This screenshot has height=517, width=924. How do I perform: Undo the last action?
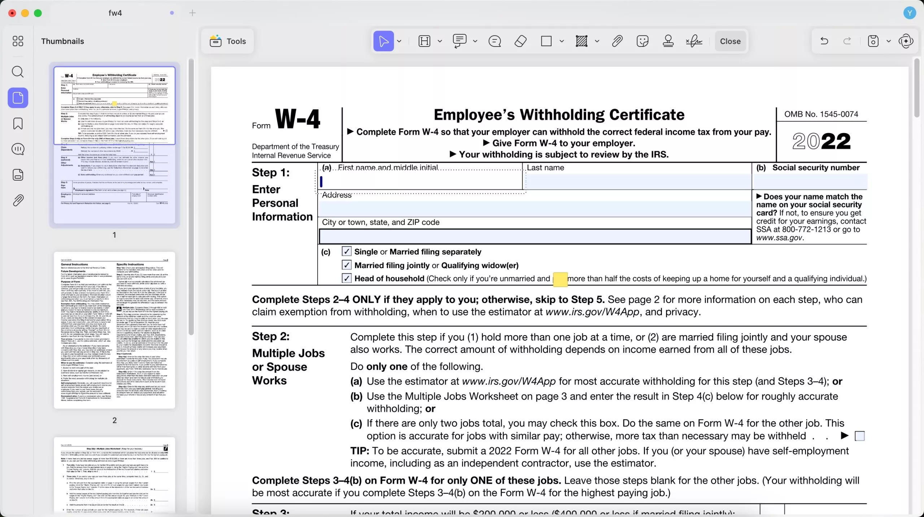point(824,41)
